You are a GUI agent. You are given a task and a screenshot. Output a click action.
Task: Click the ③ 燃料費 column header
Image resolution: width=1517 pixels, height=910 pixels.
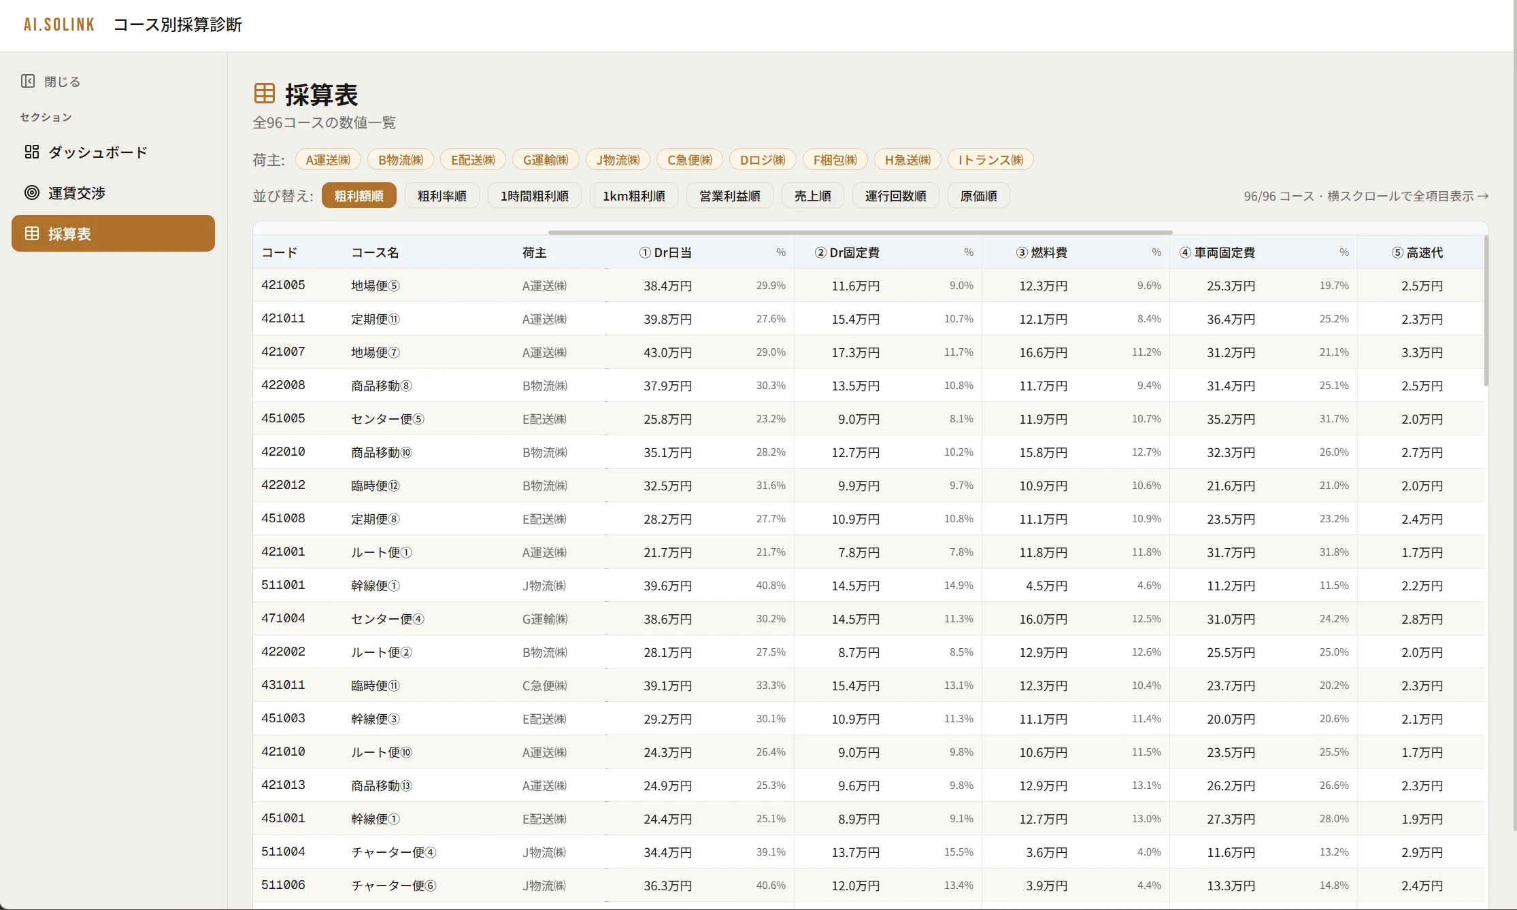pyautogui.click(x=1041, y=252)
